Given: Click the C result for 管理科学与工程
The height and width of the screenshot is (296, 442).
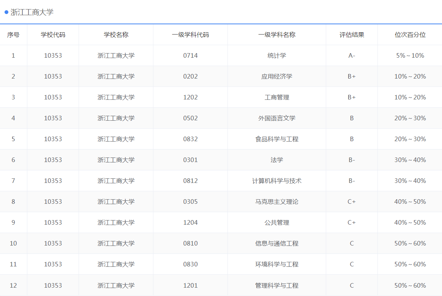Looking at the screenshot, I should 352,285.
